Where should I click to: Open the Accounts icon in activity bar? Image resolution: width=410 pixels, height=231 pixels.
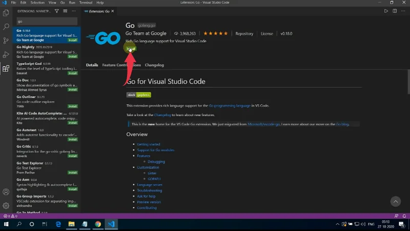(6, 192)
